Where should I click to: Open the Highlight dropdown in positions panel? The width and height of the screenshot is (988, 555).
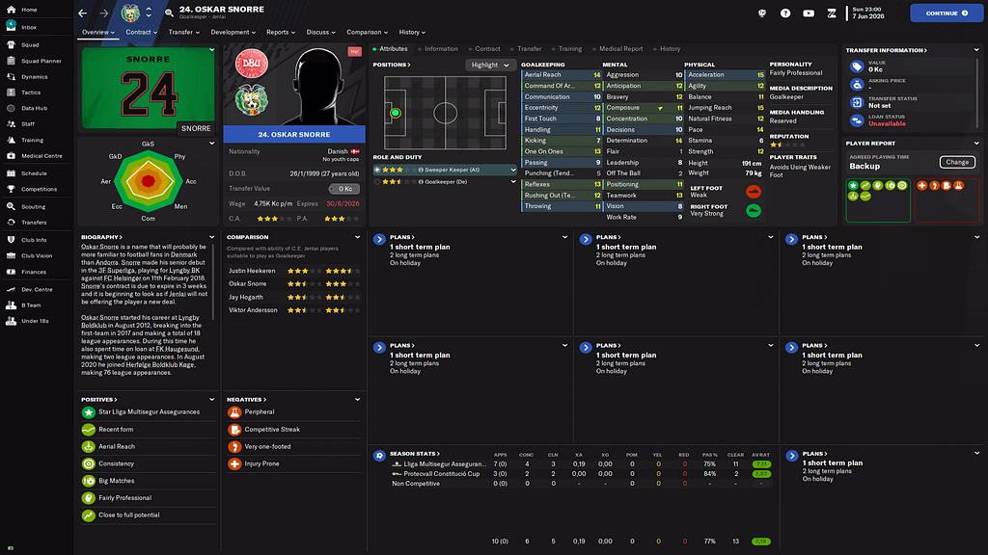point(488,65)
